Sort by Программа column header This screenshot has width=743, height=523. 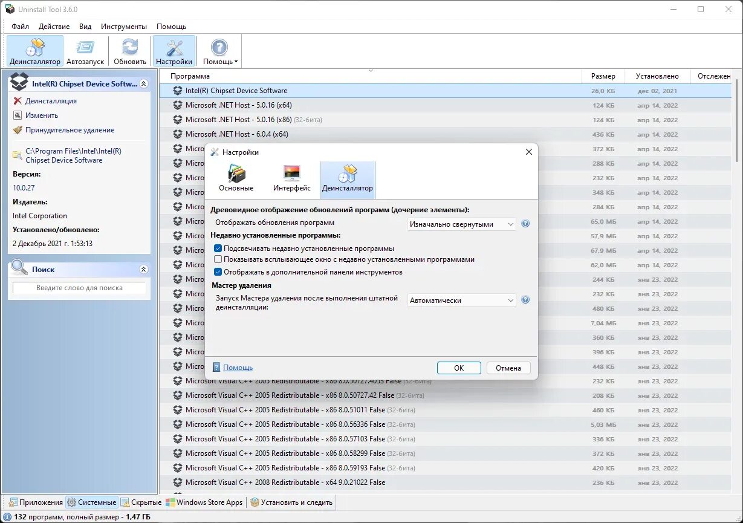[x=371, y=76]
